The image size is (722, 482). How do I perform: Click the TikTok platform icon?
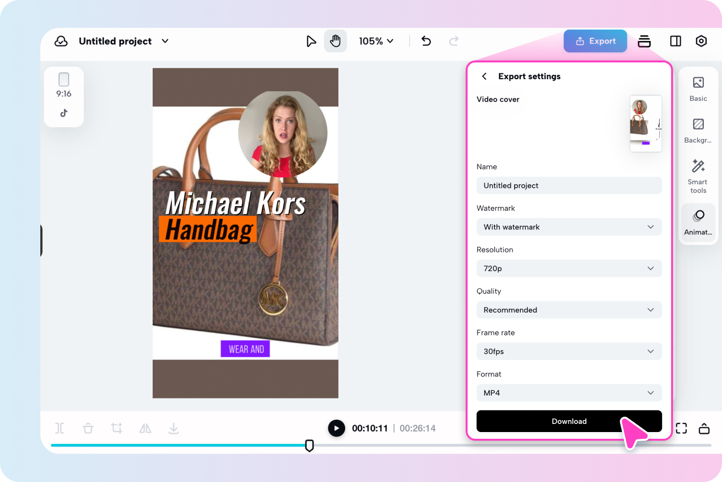pos(64,113)
